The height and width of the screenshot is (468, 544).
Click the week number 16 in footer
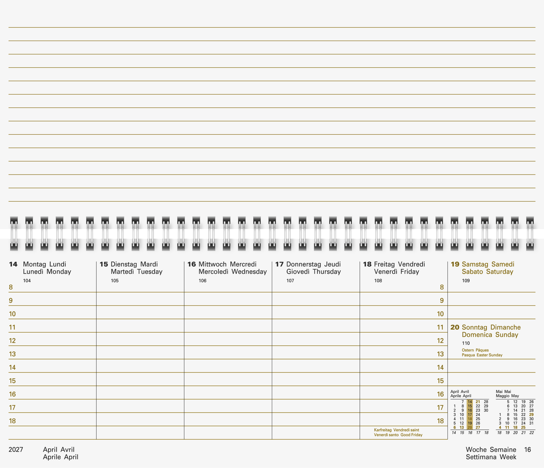pos(527,450)
